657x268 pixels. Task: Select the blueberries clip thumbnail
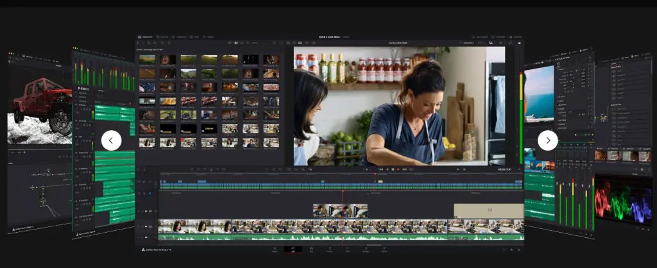[x=147, y=87]
